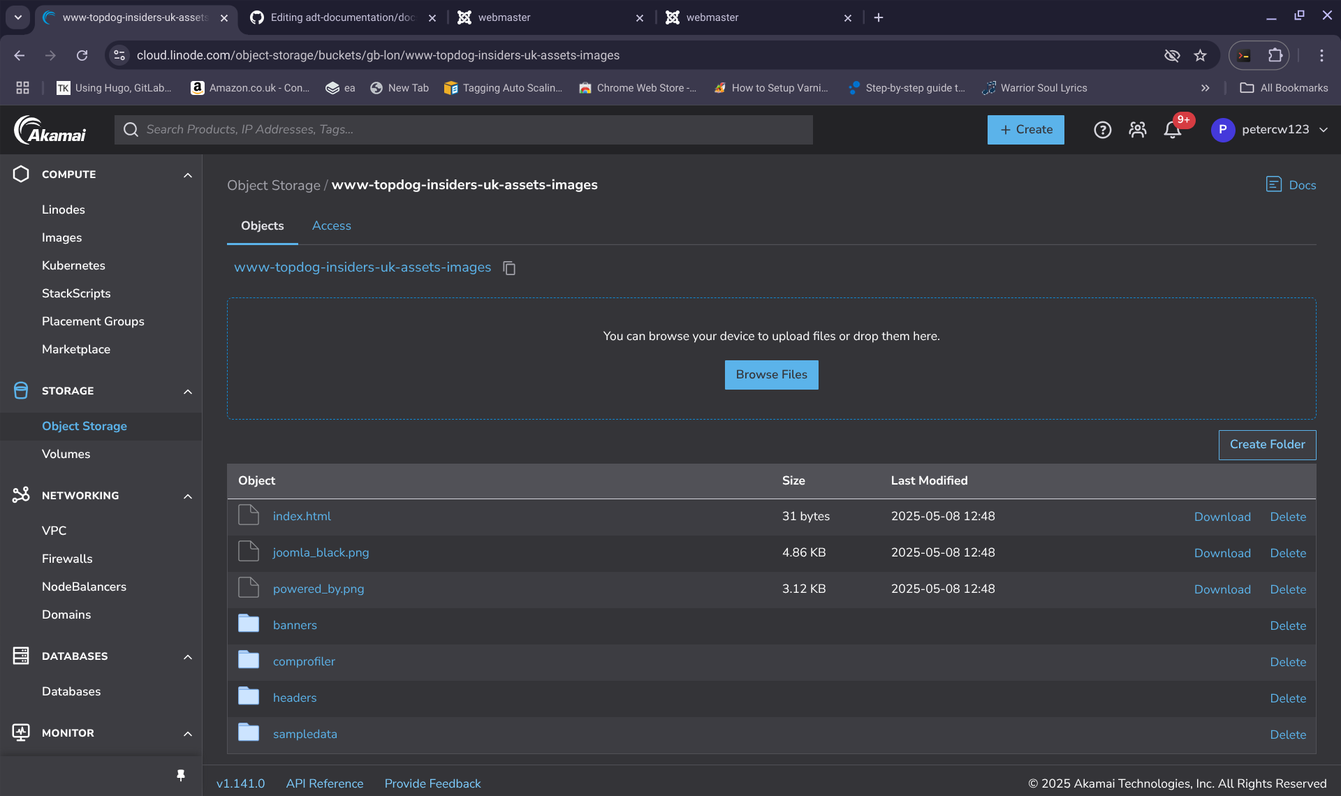This screenshot has height=796, width=1341.
Task: Collapse the Networking section
Action: click(x=187, y=496)
